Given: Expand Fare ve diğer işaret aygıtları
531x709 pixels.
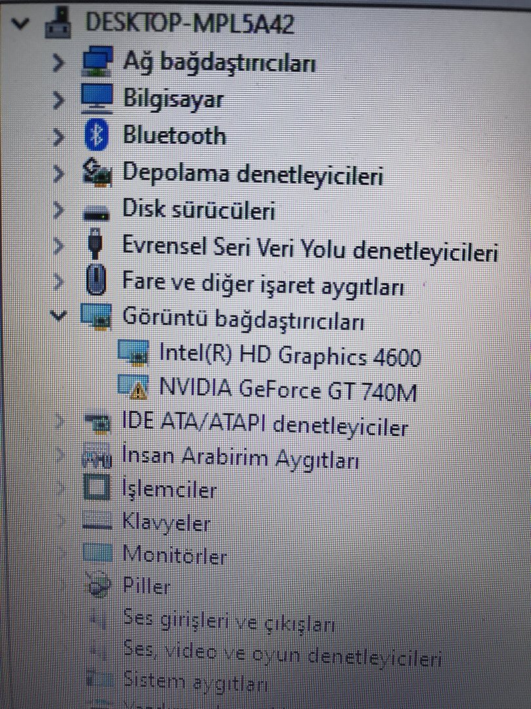Looking at the screenshot, I should 58,282.
